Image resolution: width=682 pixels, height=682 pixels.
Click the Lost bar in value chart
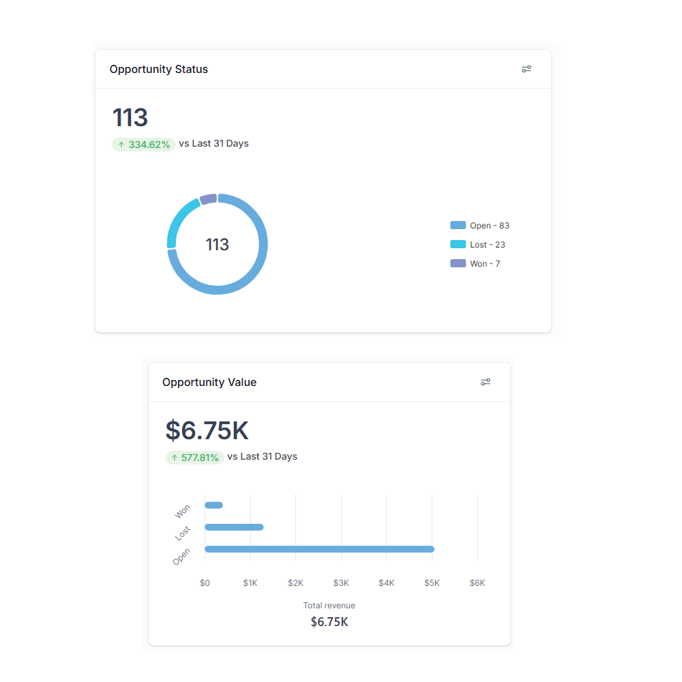[x=234, y=527]
